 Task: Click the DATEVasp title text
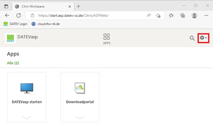coord(28,37)
